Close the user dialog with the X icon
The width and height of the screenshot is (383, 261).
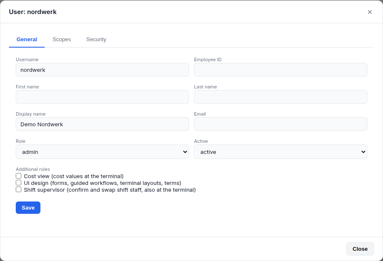click(369, 12)
